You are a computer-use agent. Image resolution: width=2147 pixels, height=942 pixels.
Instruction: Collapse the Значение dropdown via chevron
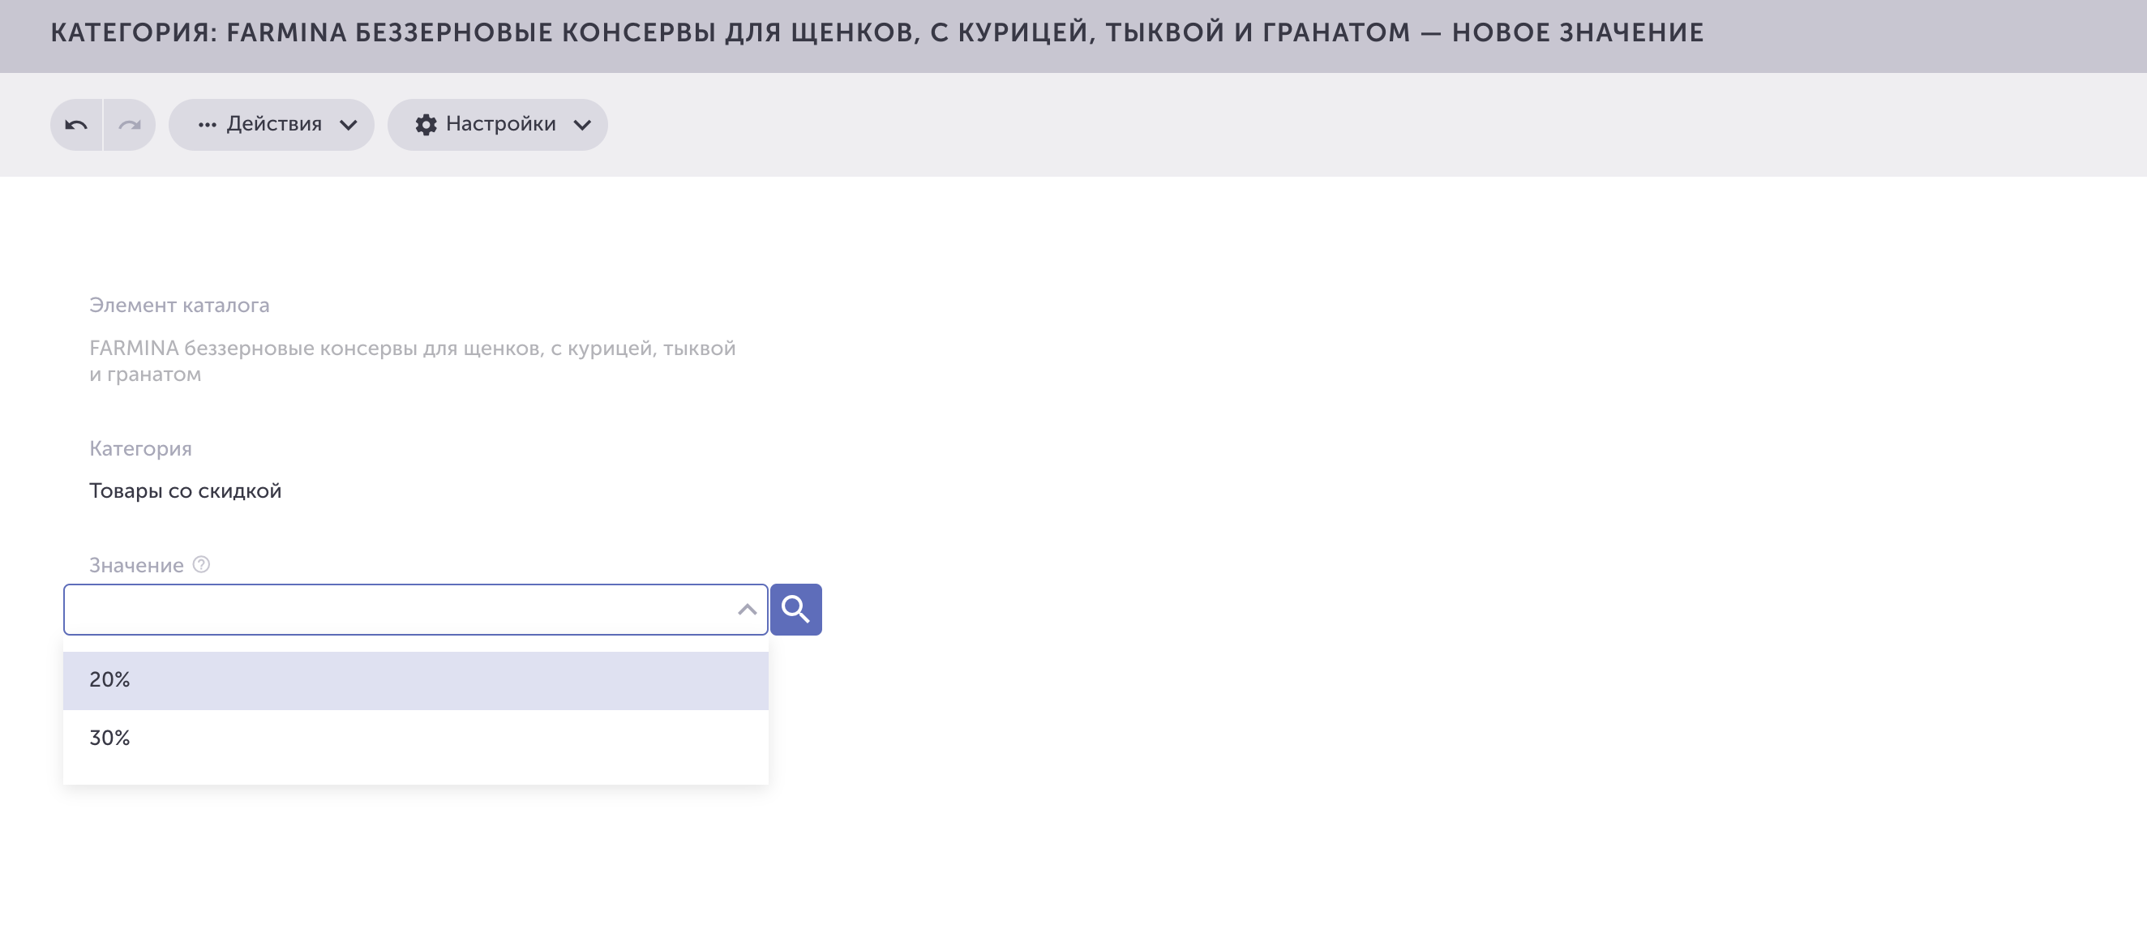click(747, 610)
